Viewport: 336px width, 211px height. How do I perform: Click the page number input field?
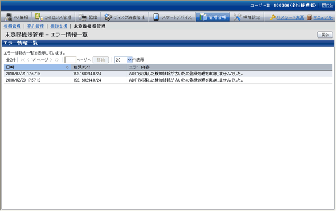click(x=70, y=60)
